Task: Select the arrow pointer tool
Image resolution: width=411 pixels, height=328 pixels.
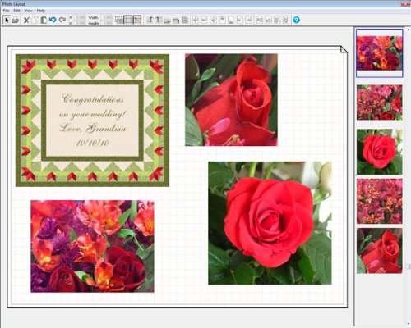Action: tap(6, 20)
